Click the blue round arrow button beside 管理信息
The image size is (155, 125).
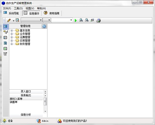(x=44, y=26)
